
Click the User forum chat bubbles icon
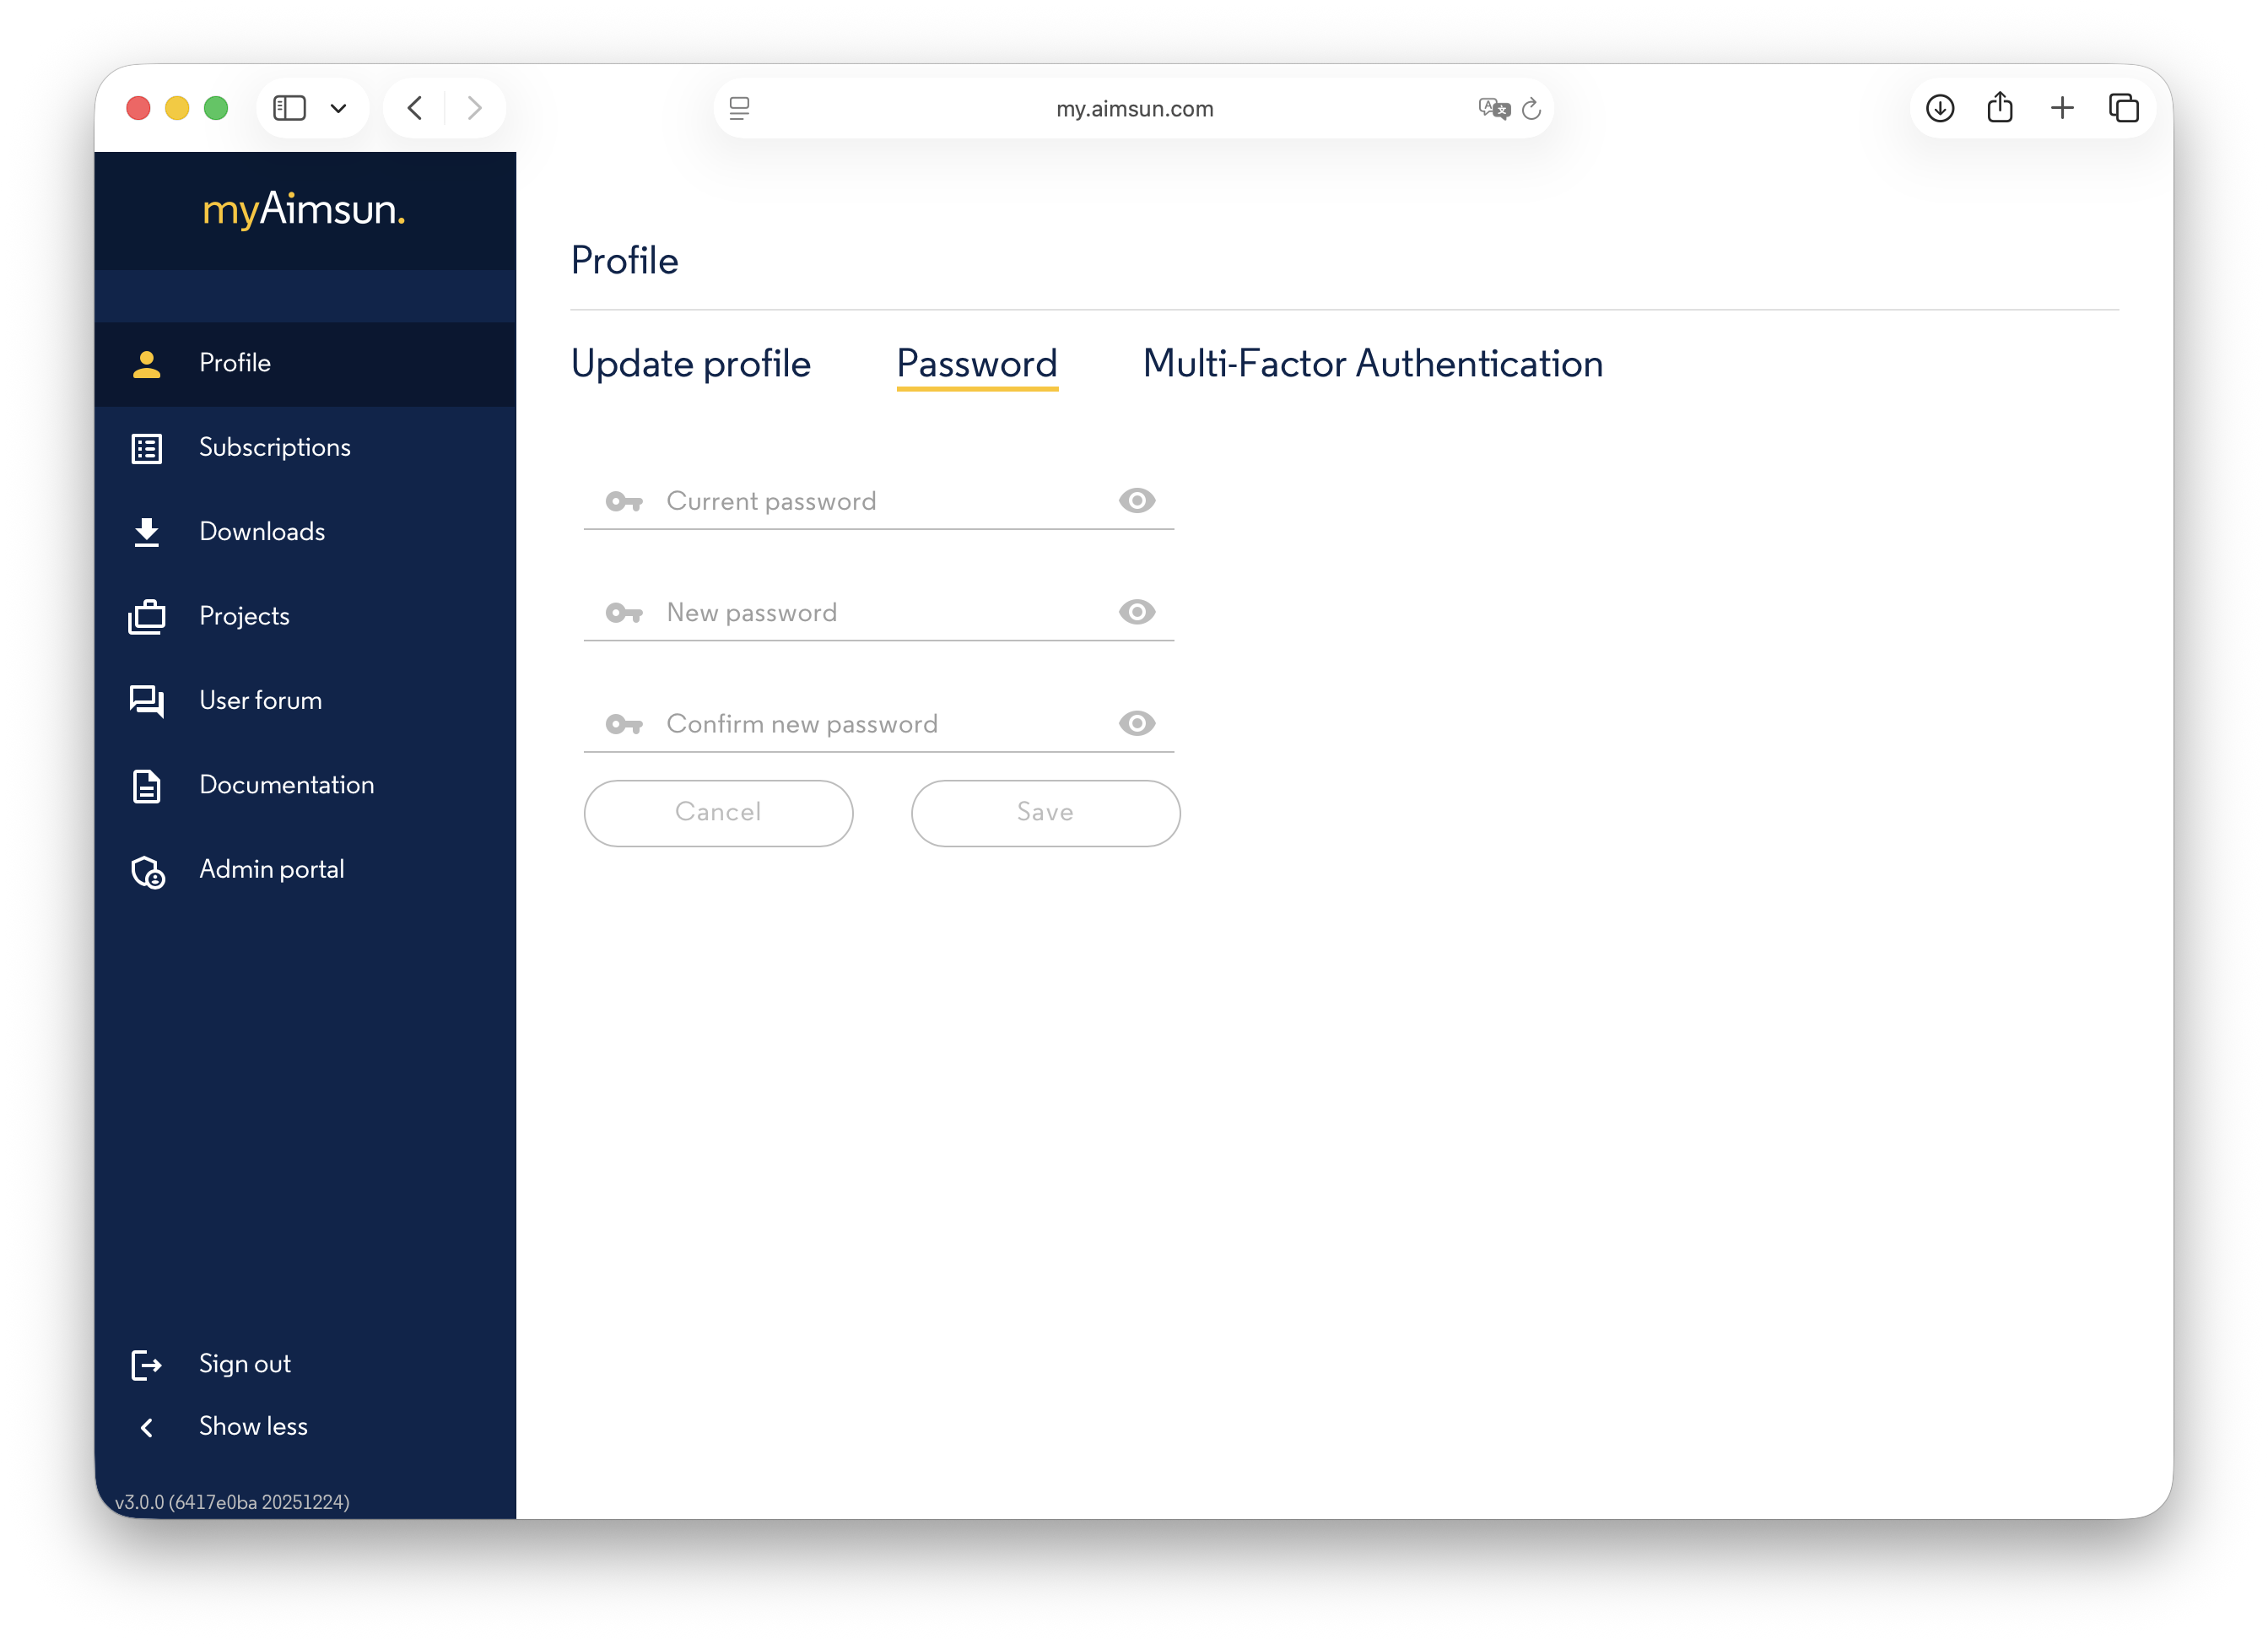coord(147,701)
